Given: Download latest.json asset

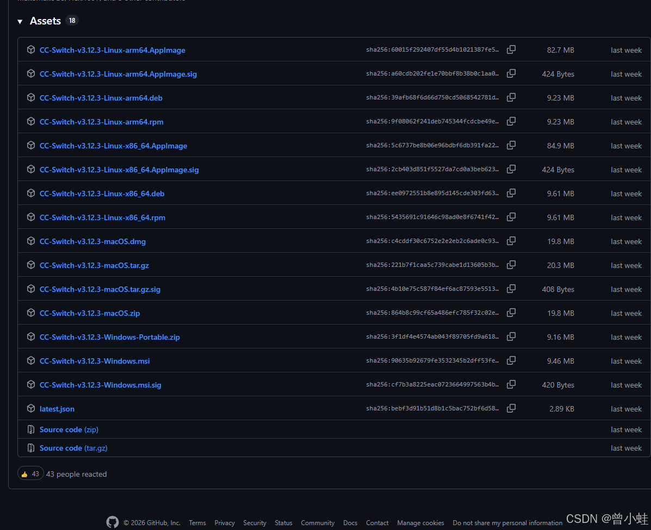Looking at the screenshot, I should 57,409.
